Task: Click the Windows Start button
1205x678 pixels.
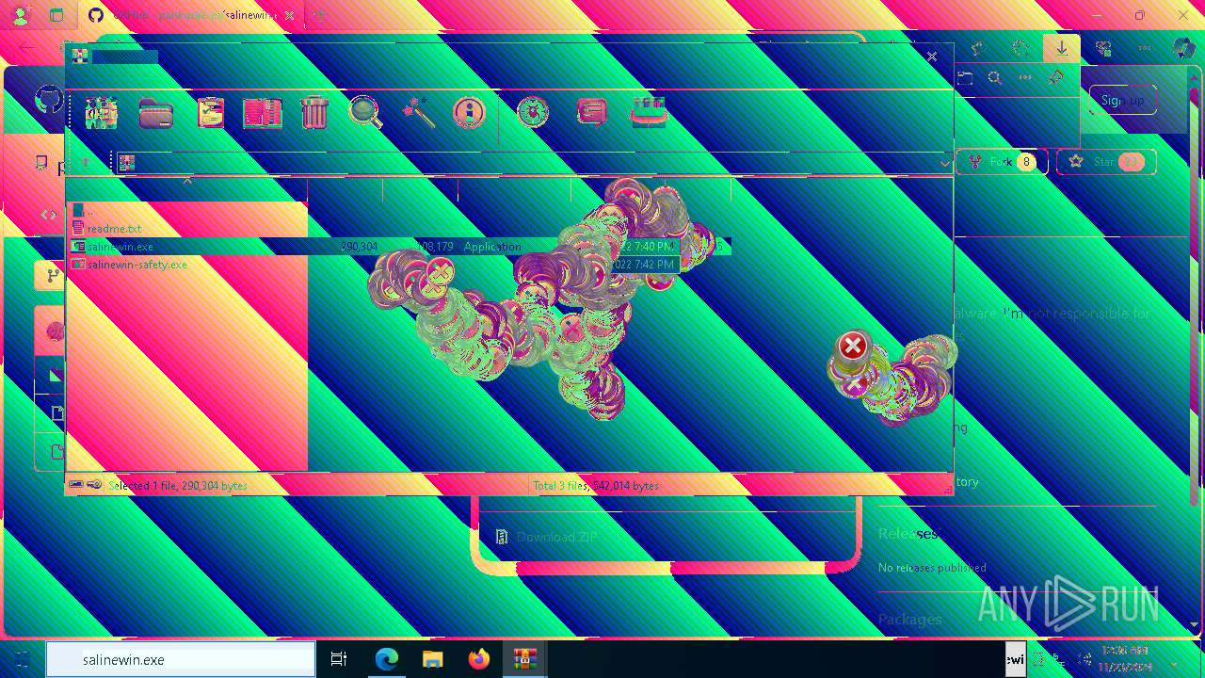Action: [x=22, y=660]
